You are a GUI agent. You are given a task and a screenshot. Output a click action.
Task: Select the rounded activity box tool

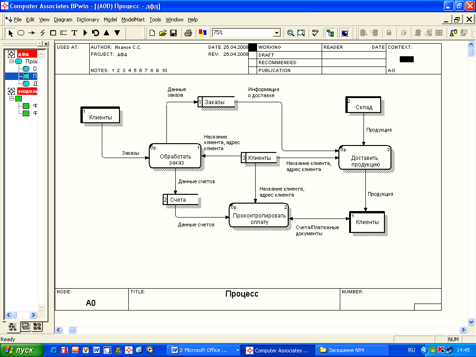pos(21,33)
